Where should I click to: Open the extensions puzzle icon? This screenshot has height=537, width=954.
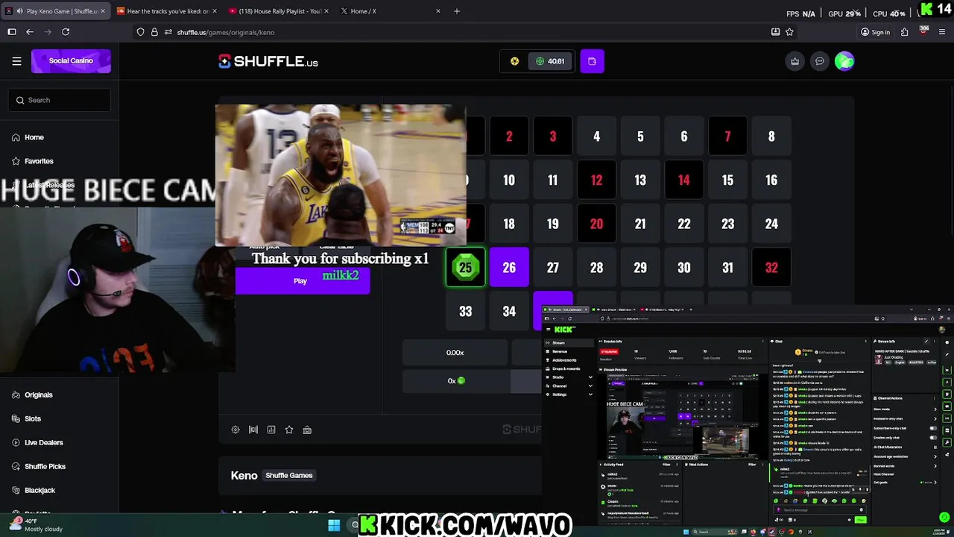(x=904, y=32)
